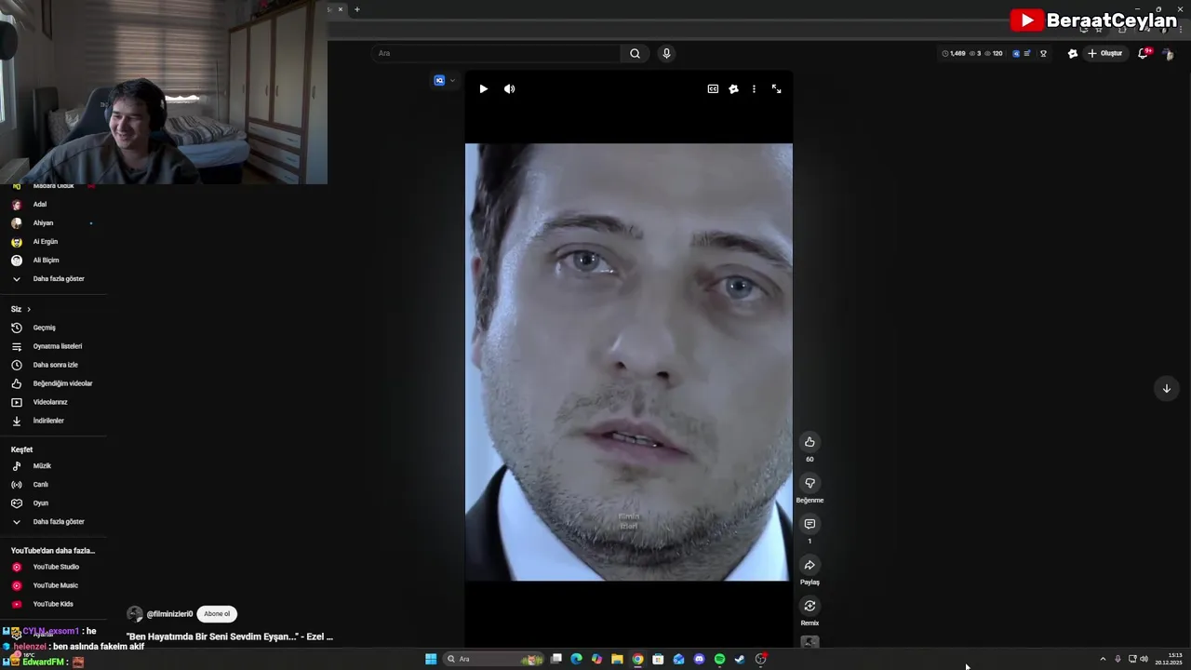Mute the Shorts video volume
1191x670 pixels.
(x=509, y=89)
